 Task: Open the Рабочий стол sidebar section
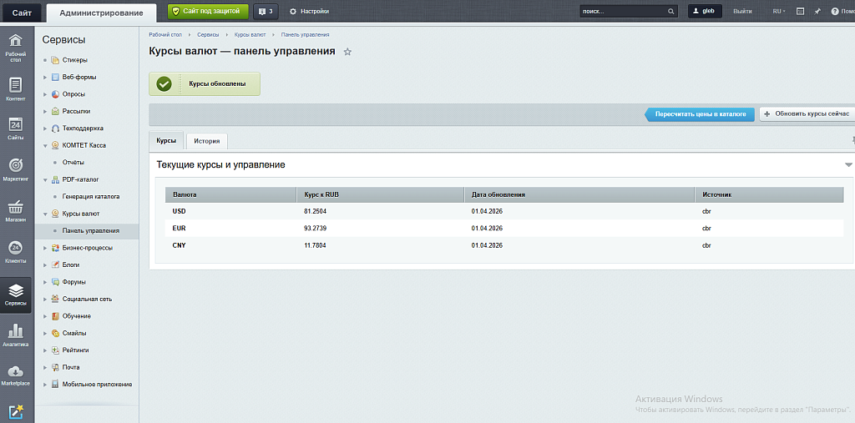pos(16,48)
